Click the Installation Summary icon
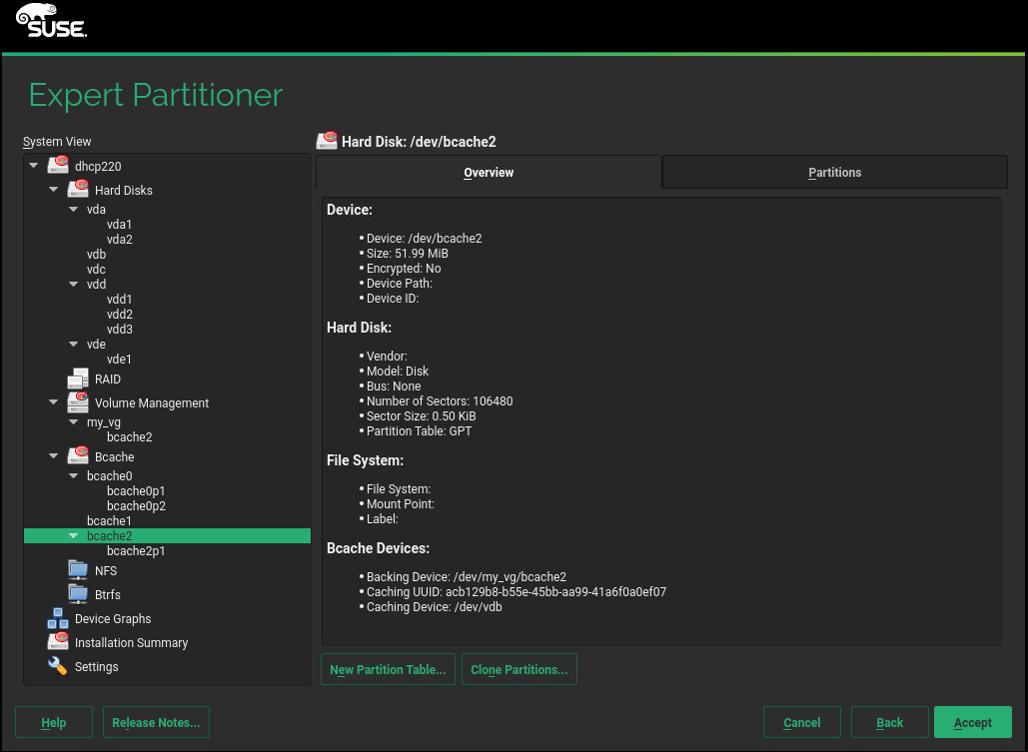Image resolution: width=1028 pixels, height=752 pixels. coord(58,643)
